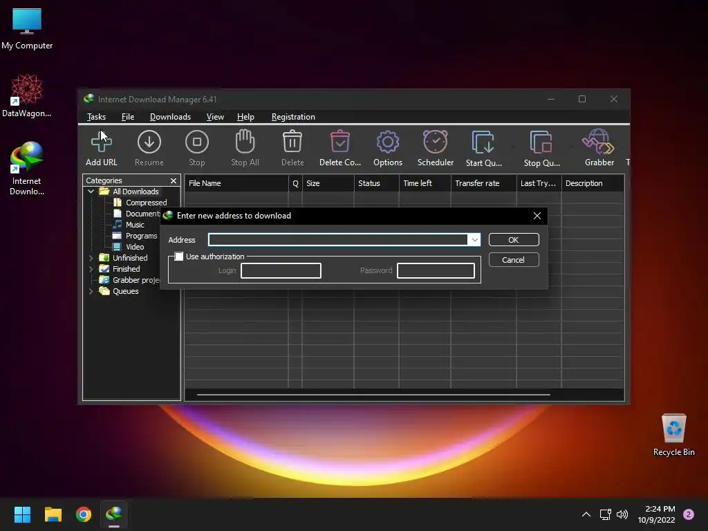The width and height of the screenshot is (708, 531).
Task: Expand the Unfinished category tree node
Action: 91,258
